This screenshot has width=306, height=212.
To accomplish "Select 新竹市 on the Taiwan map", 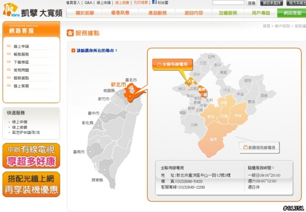I will point(104,99).
